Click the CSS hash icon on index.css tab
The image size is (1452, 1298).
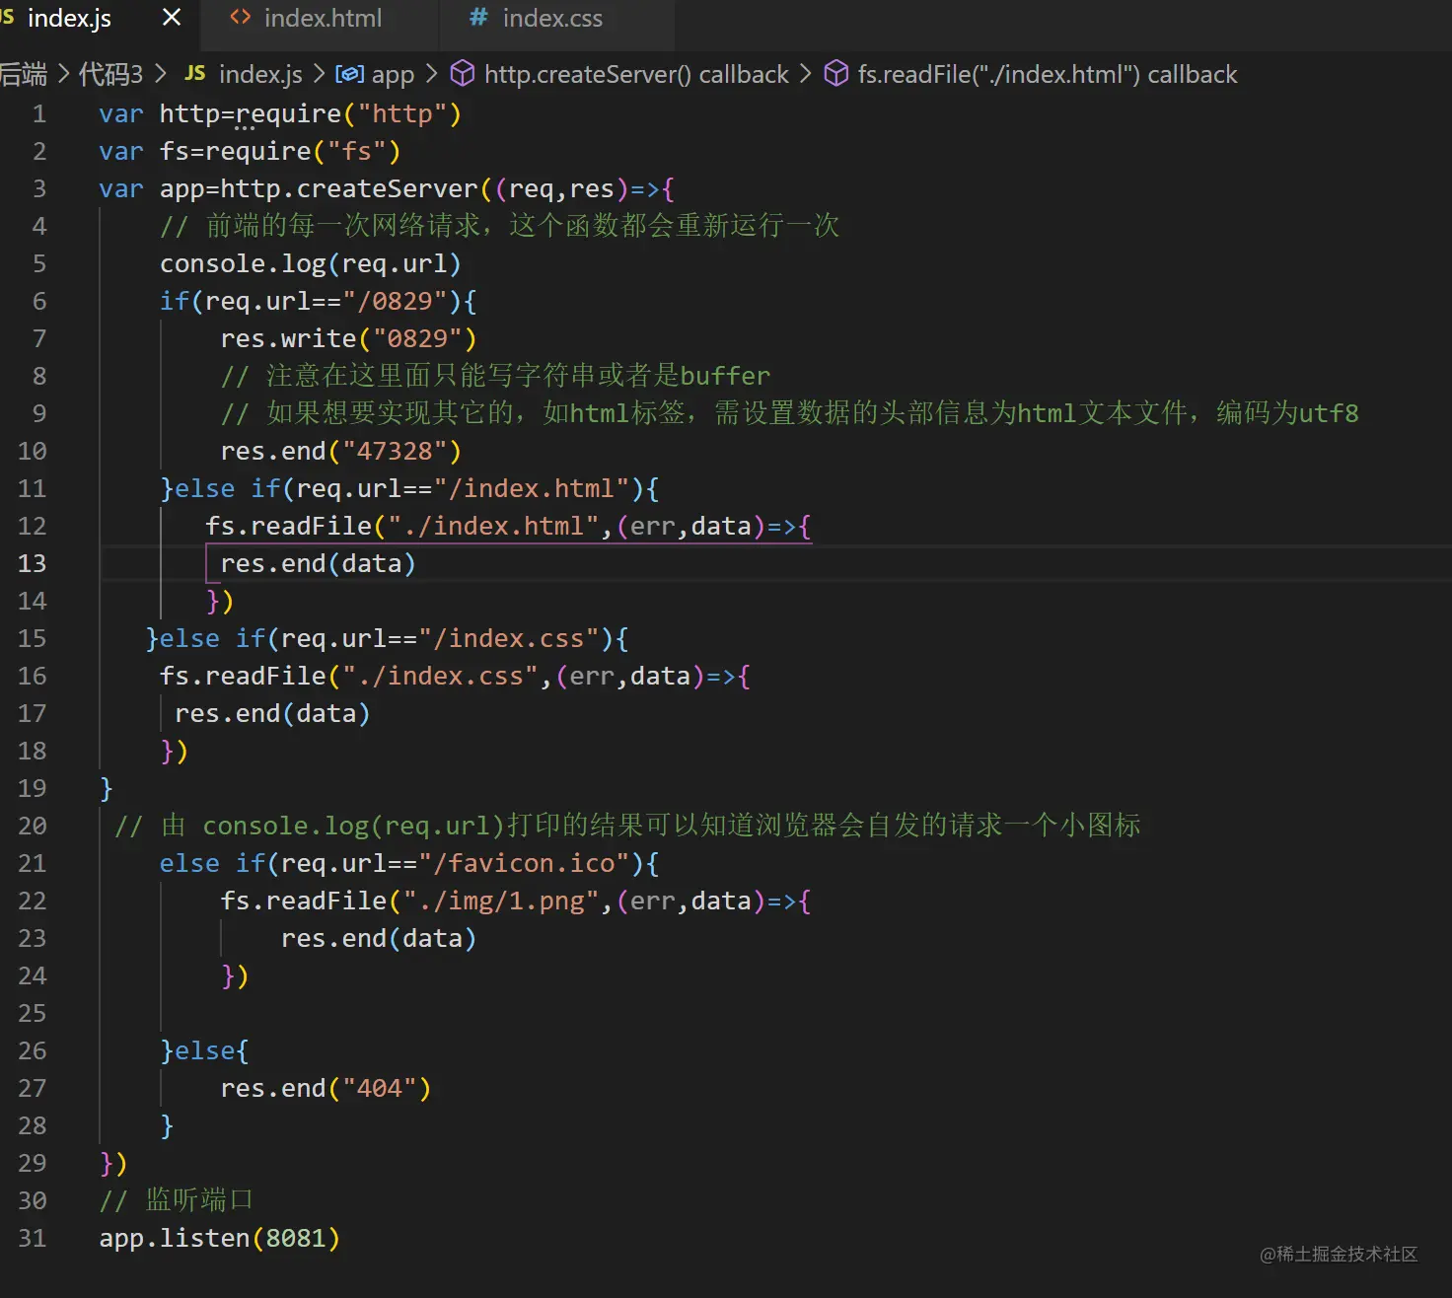[478, 18]
